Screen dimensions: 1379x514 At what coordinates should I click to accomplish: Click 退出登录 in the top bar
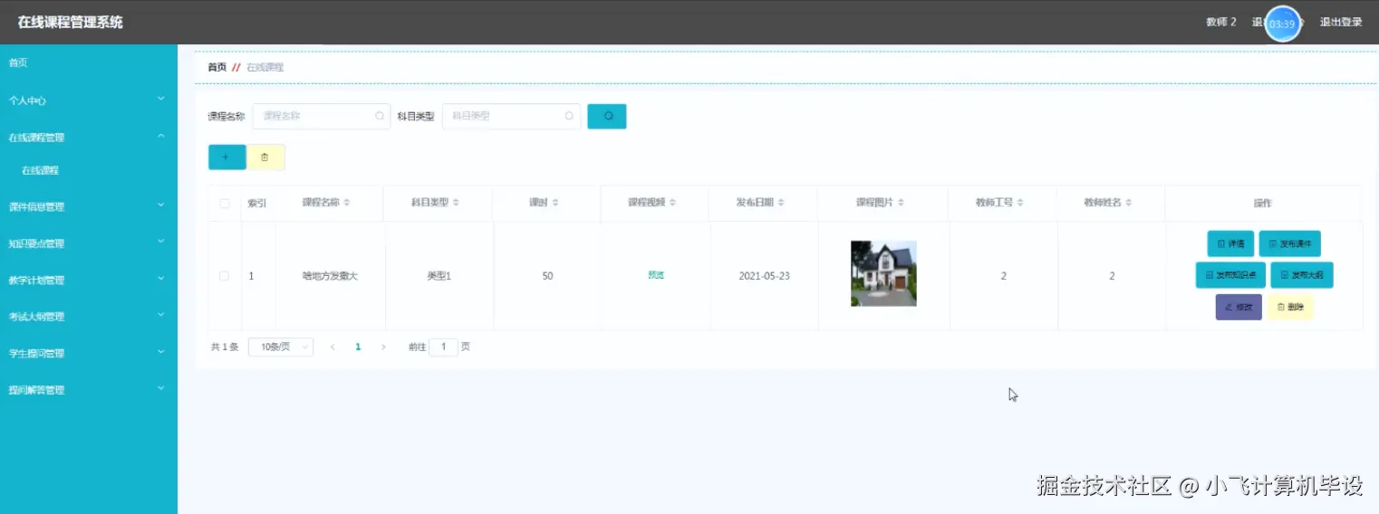[x=1341, y=23]
